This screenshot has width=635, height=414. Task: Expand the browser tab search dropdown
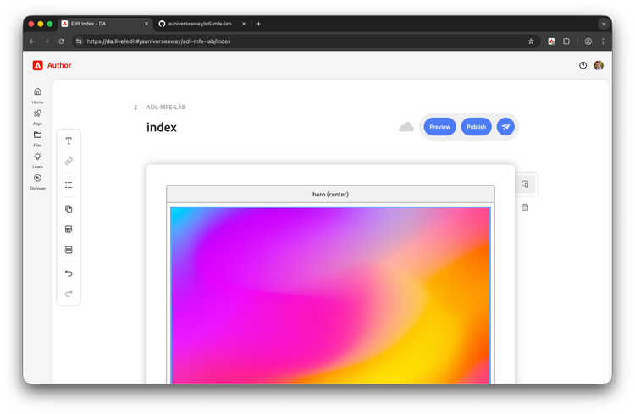pyautogui.click(x=604, y=24)
